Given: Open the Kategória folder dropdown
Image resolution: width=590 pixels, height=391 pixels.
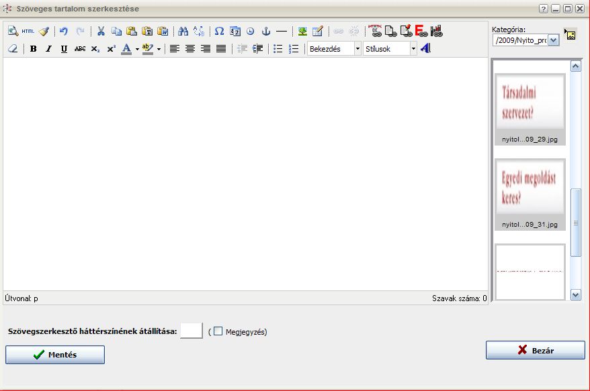Looking at the screenshot, I should click(553, 41).
